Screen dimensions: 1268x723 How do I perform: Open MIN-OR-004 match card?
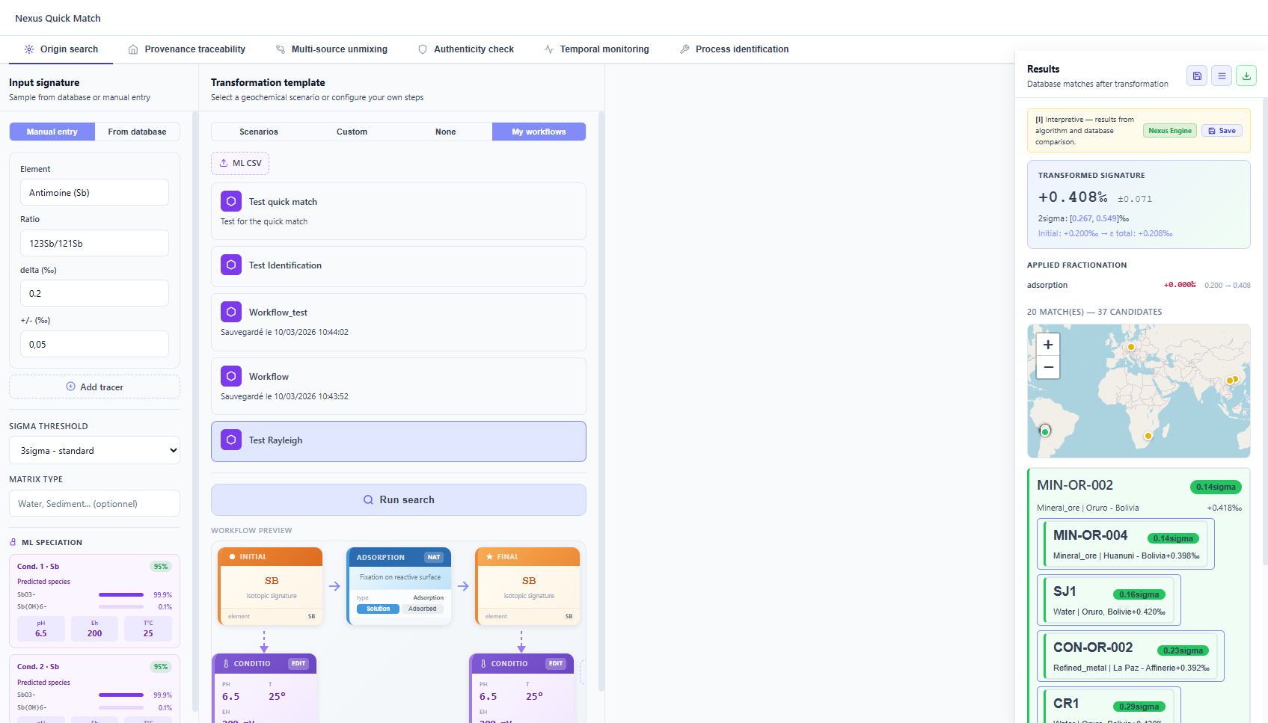coord(1126,544)
